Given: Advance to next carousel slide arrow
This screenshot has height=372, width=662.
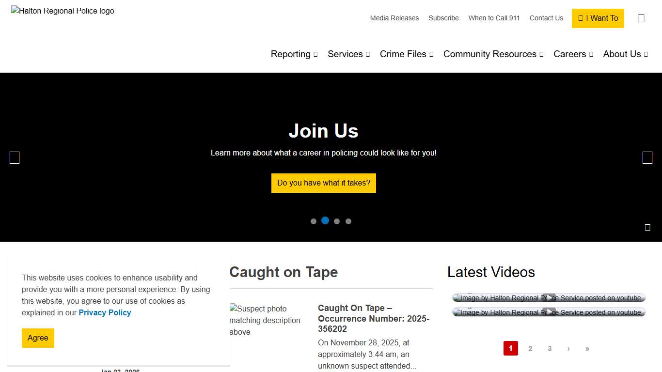Looking at the screenshot, I should [x=647, y=158].
